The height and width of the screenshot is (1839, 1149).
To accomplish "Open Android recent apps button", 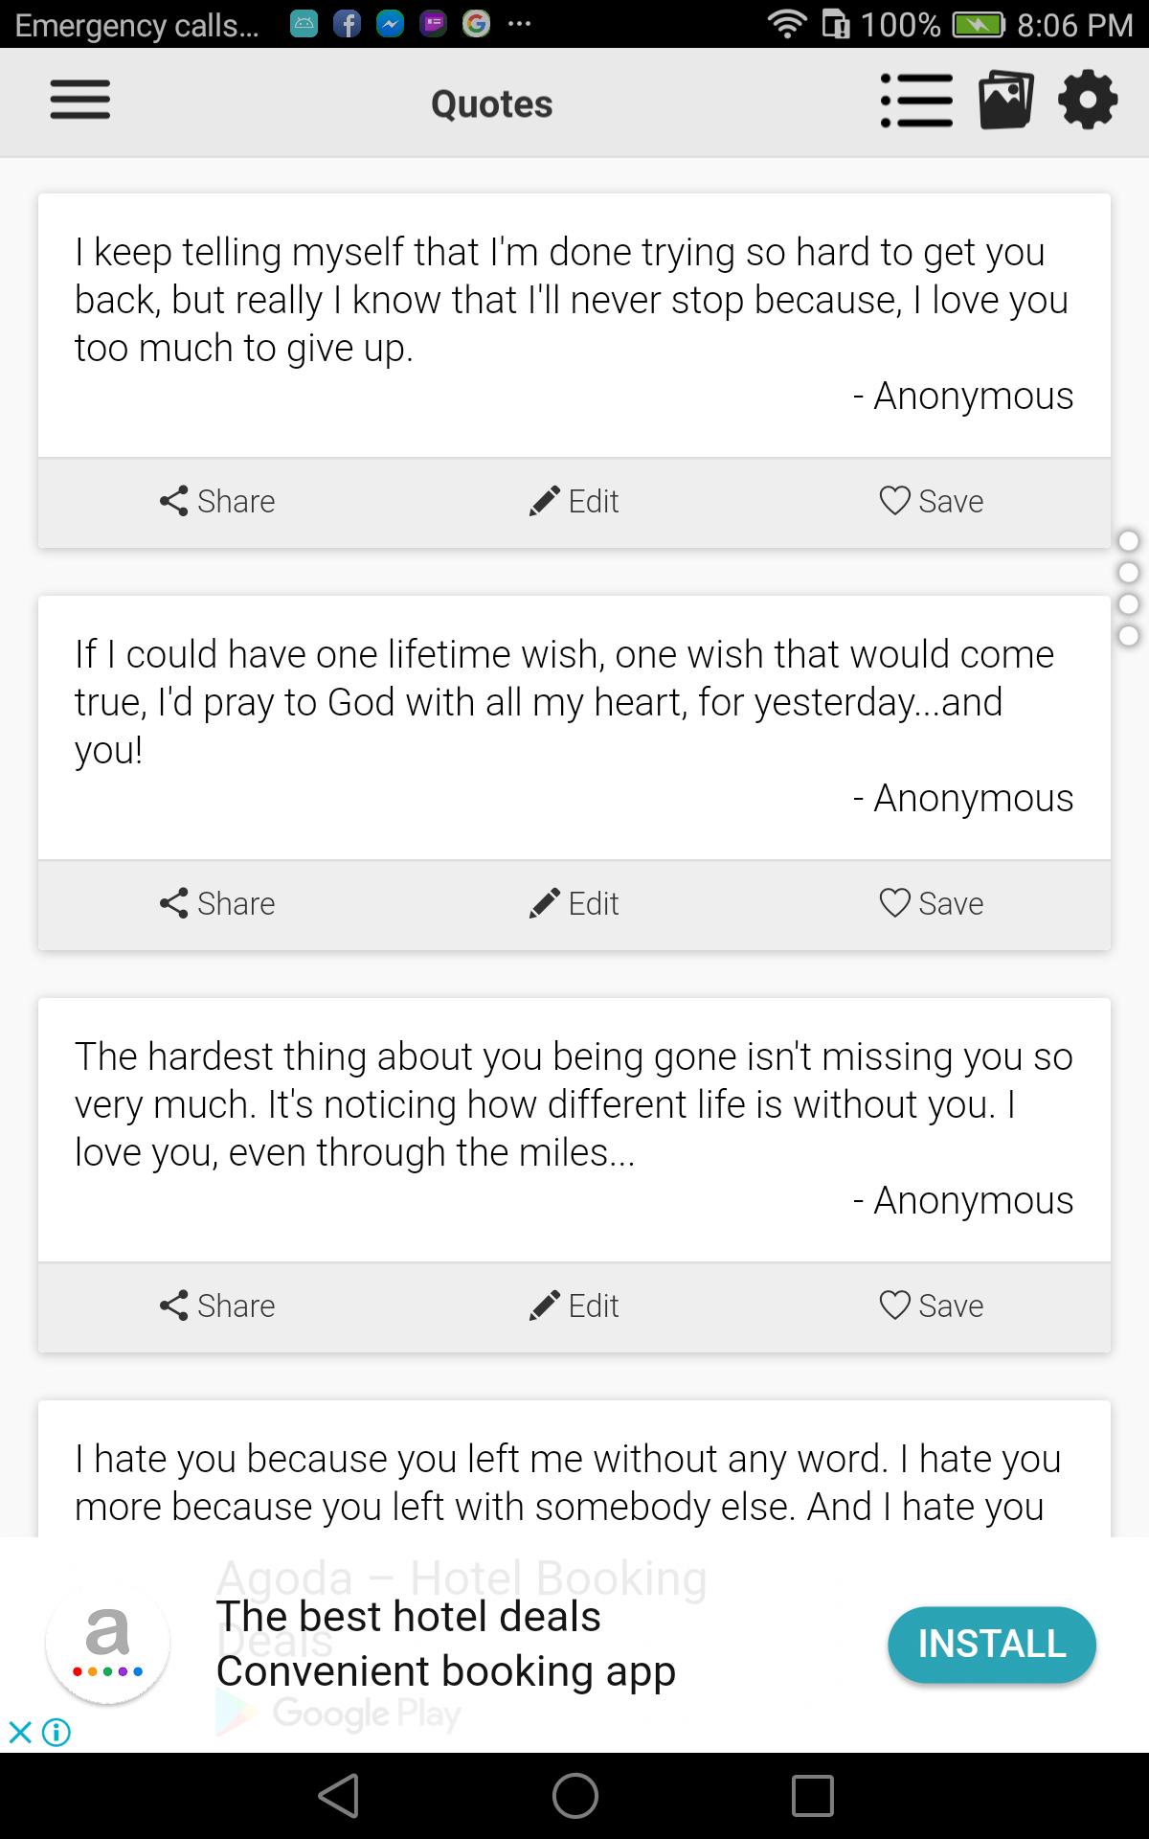I will point(812,1795).
